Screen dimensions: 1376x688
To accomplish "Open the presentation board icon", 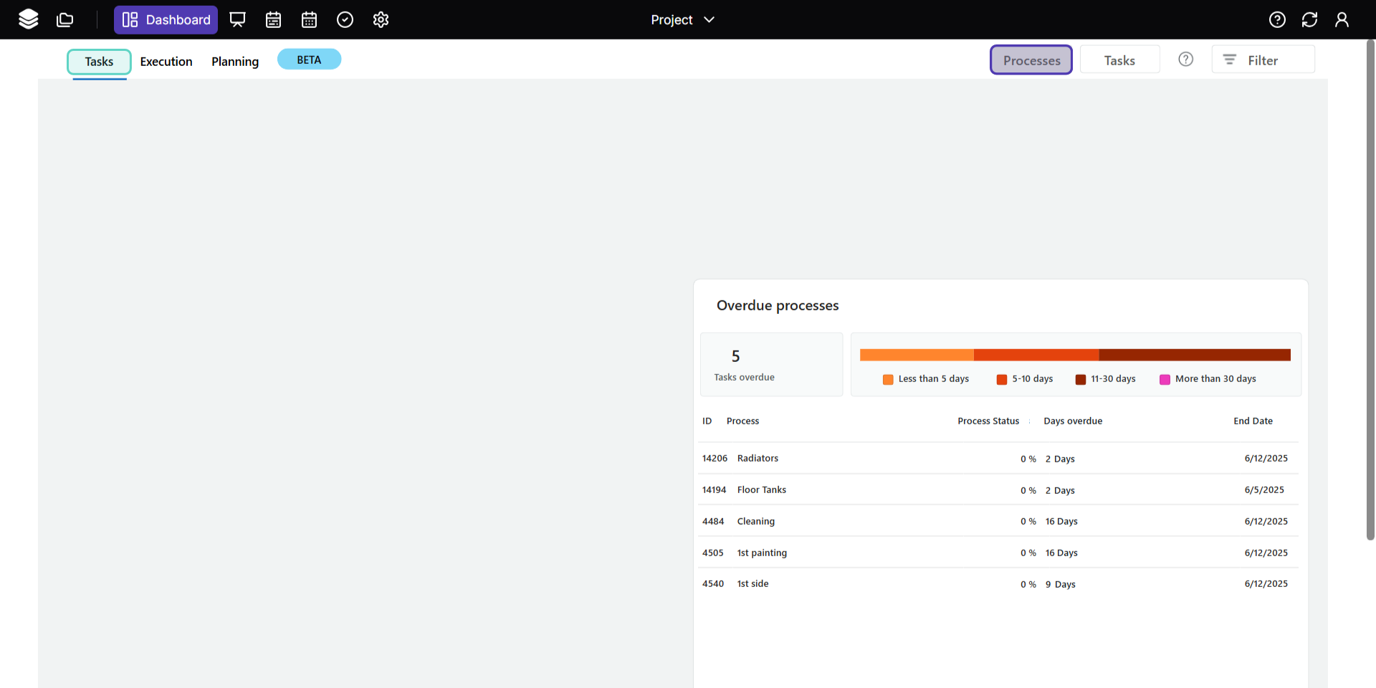I will pos(237,19).
